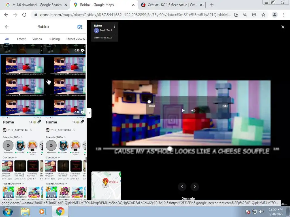The height and width of the screenshot is (217, 290).
Task: Click David Taroi's avatar icon
Action: coord(97,31)
